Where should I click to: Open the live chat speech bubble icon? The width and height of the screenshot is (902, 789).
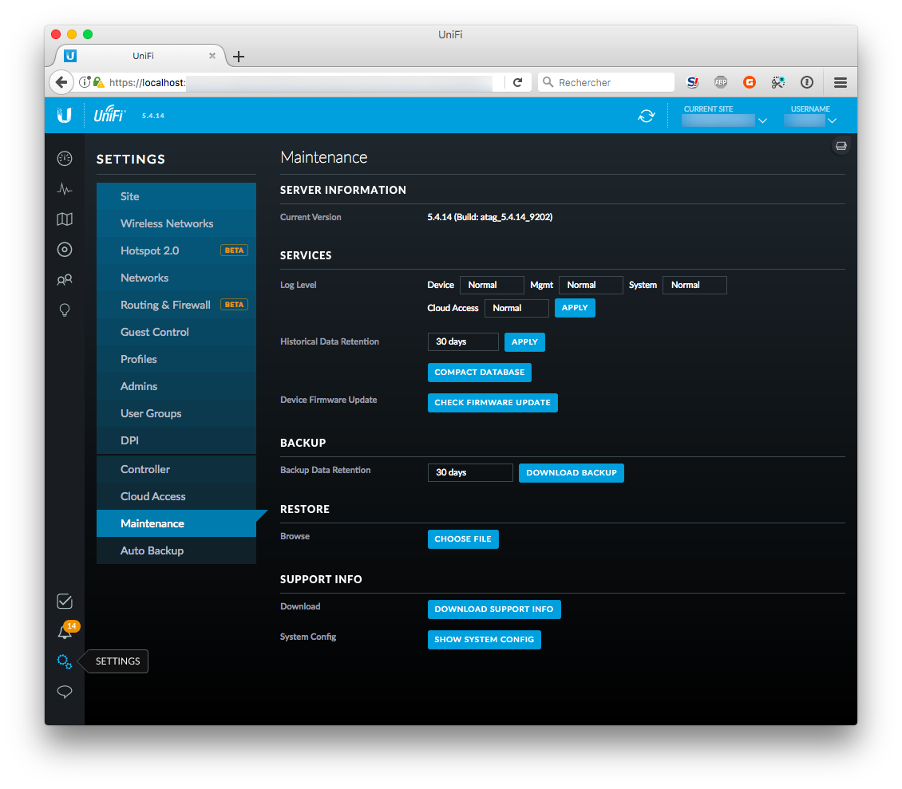point(65,692)
